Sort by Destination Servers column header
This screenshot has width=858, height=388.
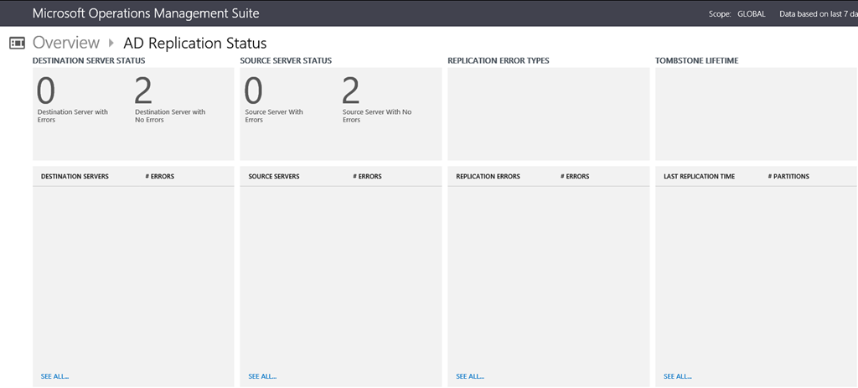click(75, 177)
